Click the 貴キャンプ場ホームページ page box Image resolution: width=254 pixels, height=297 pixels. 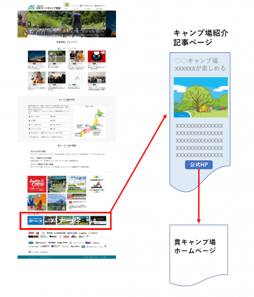point(199,255)
